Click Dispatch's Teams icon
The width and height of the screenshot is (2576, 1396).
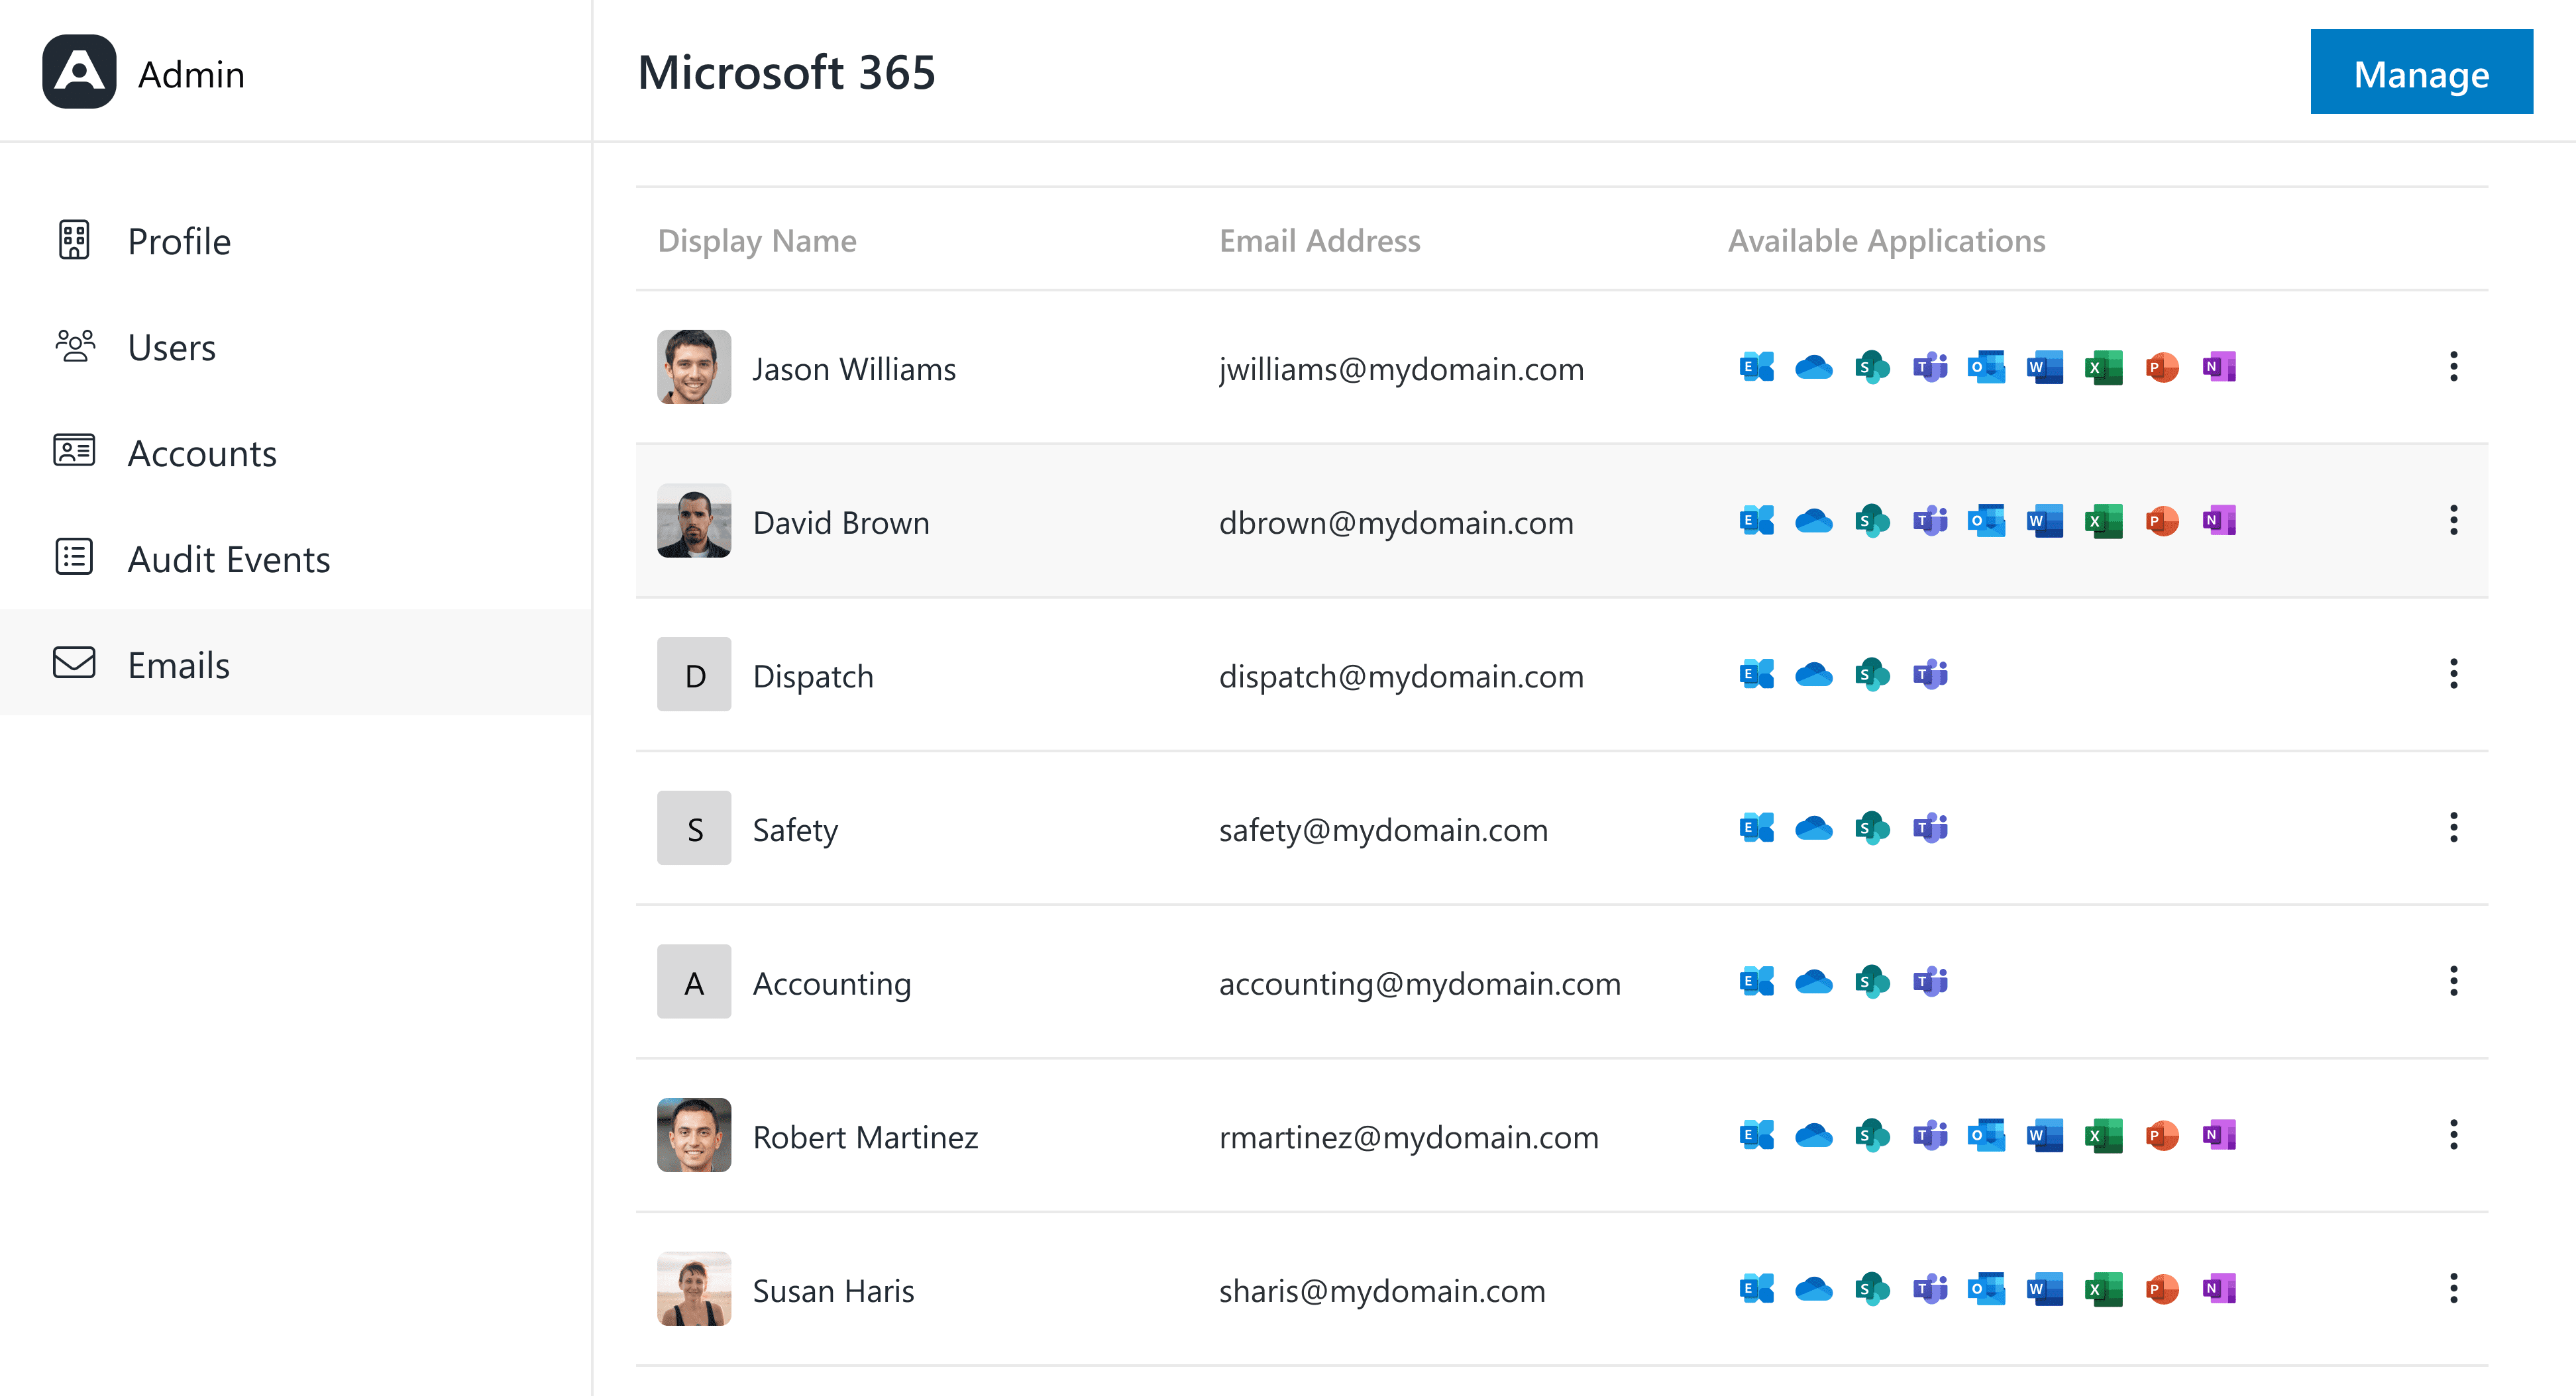point(1930,675)
